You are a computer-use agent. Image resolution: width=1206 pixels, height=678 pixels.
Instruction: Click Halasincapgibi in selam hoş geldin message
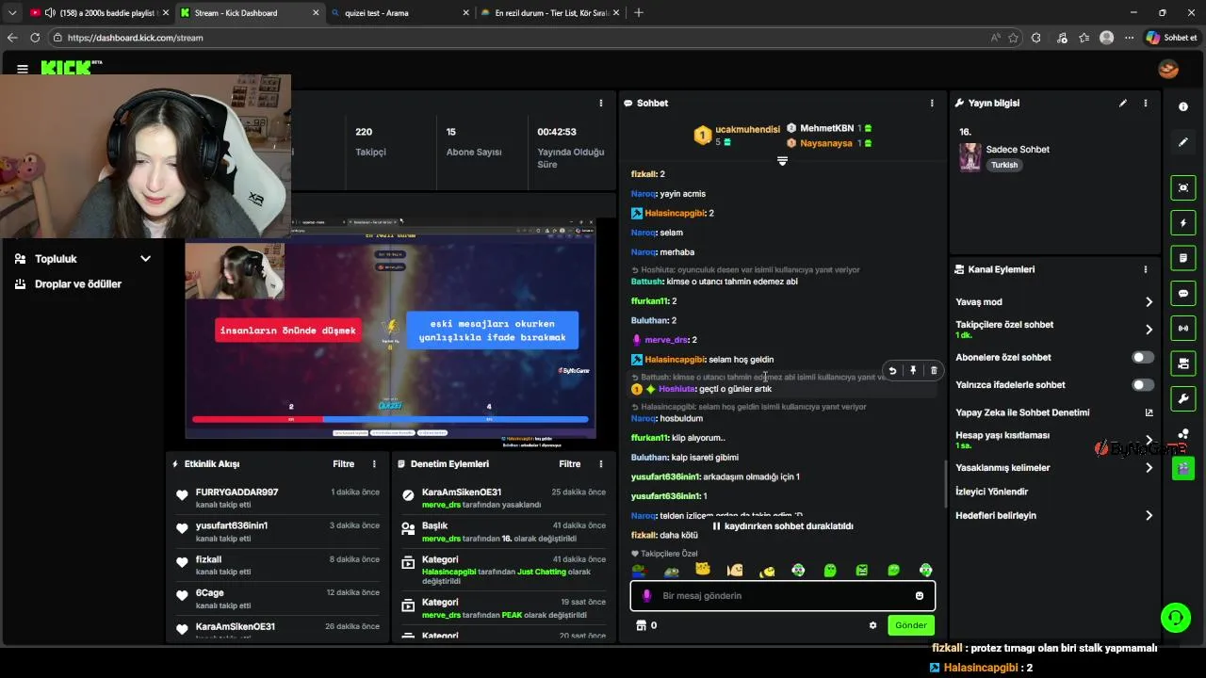[x=675, y=360]
